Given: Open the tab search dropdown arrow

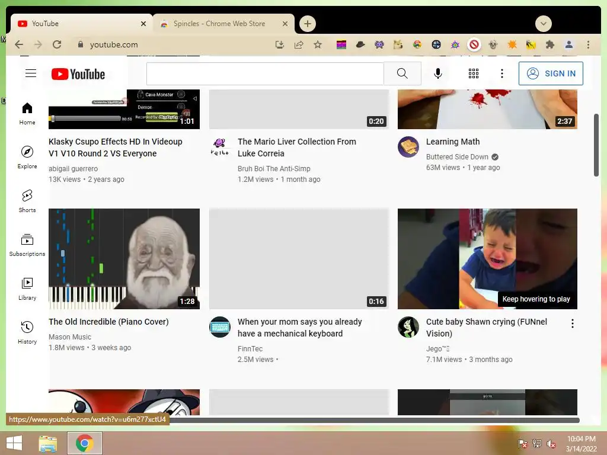Looking at the screenshot, I should tap(544, 24).
